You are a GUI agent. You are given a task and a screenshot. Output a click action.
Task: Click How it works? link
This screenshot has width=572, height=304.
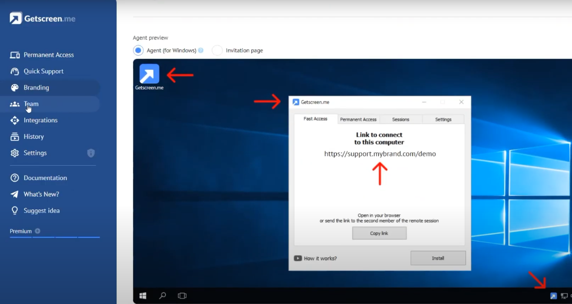320,259
